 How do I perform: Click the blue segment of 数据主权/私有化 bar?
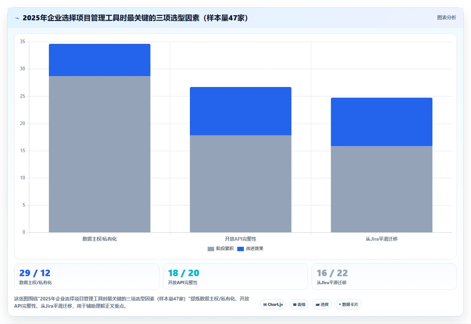pos(100,60)
